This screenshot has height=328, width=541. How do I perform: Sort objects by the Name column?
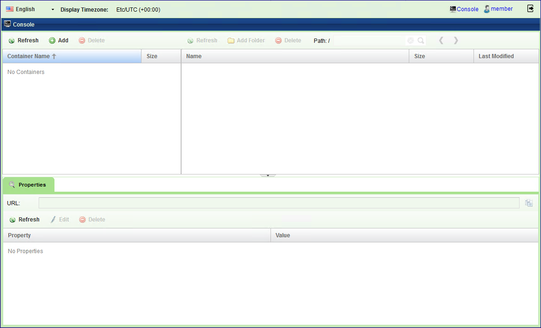tap(295, 56)
